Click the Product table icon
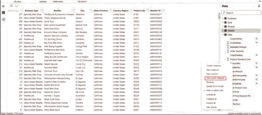Screen dimensions: 262x115 click(x=225, y=27)
